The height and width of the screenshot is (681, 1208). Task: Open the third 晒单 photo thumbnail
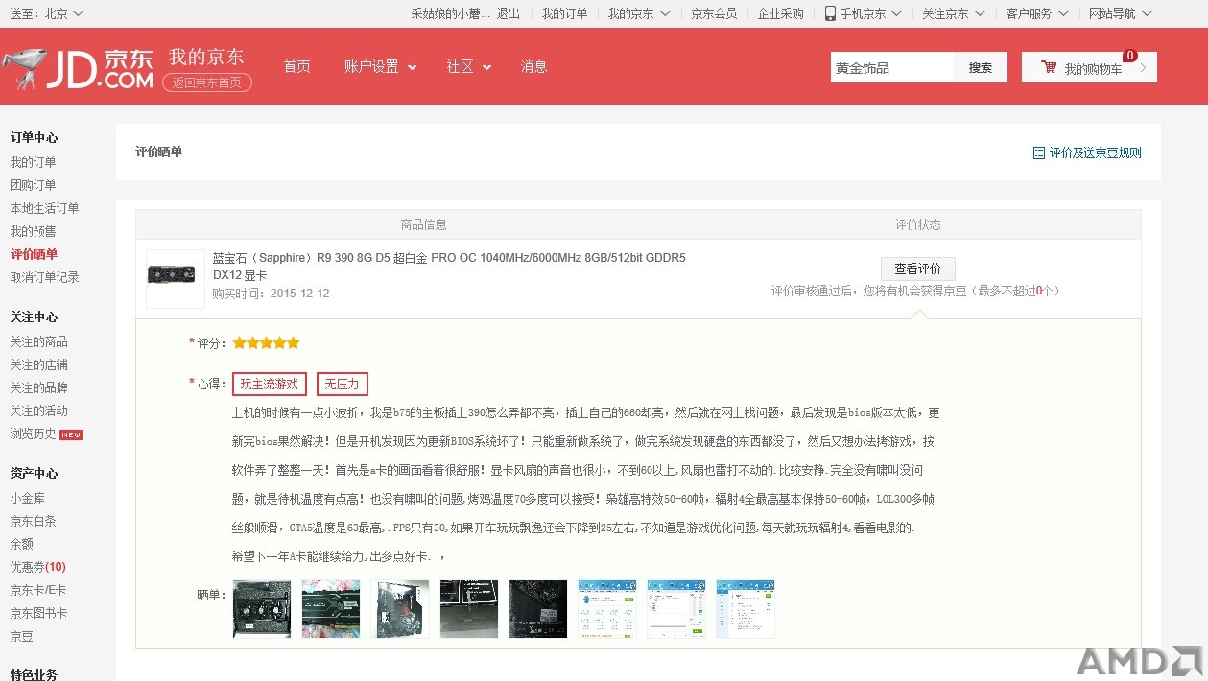[x=400, y=609]
